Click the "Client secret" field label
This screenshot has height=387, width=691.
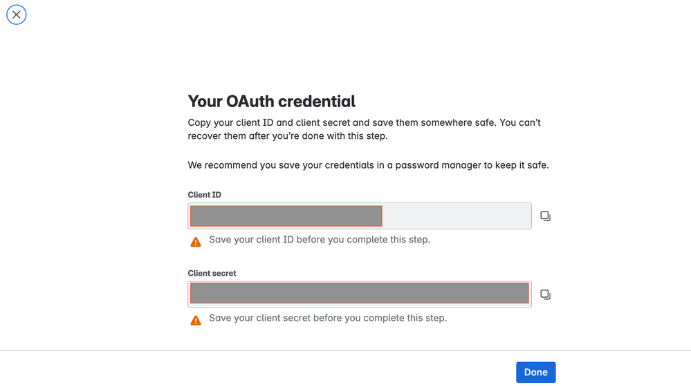click(212, 273)
